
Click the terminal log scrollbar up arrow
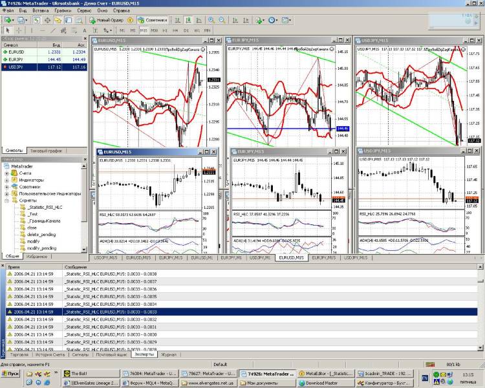pyautogui.click(x=480, y=266)
